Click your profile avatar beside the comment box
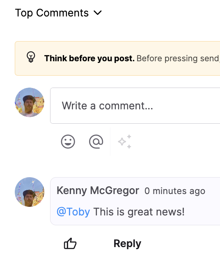 tap(30, 102)
